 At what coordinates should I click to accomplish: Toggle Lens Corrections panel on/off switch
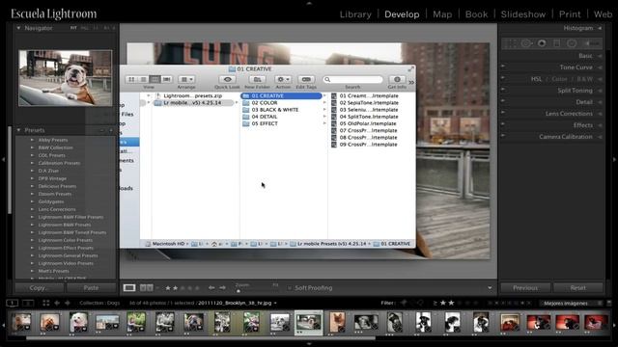point(503,112)
